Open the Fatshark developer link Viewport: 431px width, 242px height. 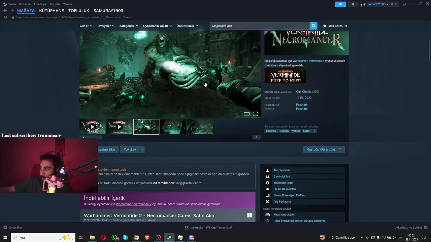302,105
